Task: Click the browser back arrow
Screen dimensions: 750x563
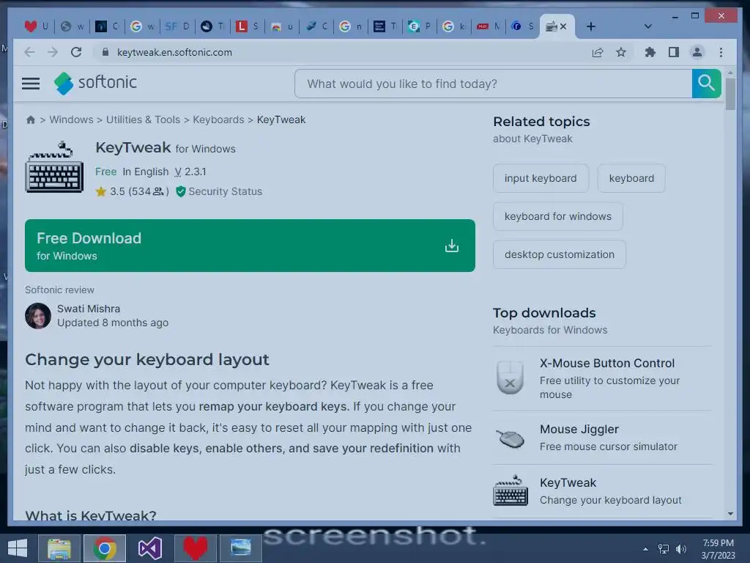Action: tap(29, 52)
